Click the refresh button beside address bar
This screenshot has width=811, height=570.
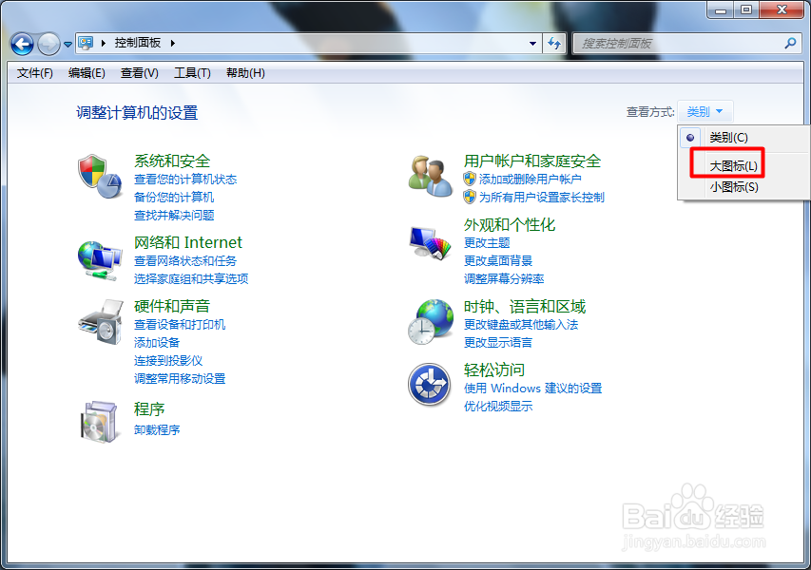[554, 44]
